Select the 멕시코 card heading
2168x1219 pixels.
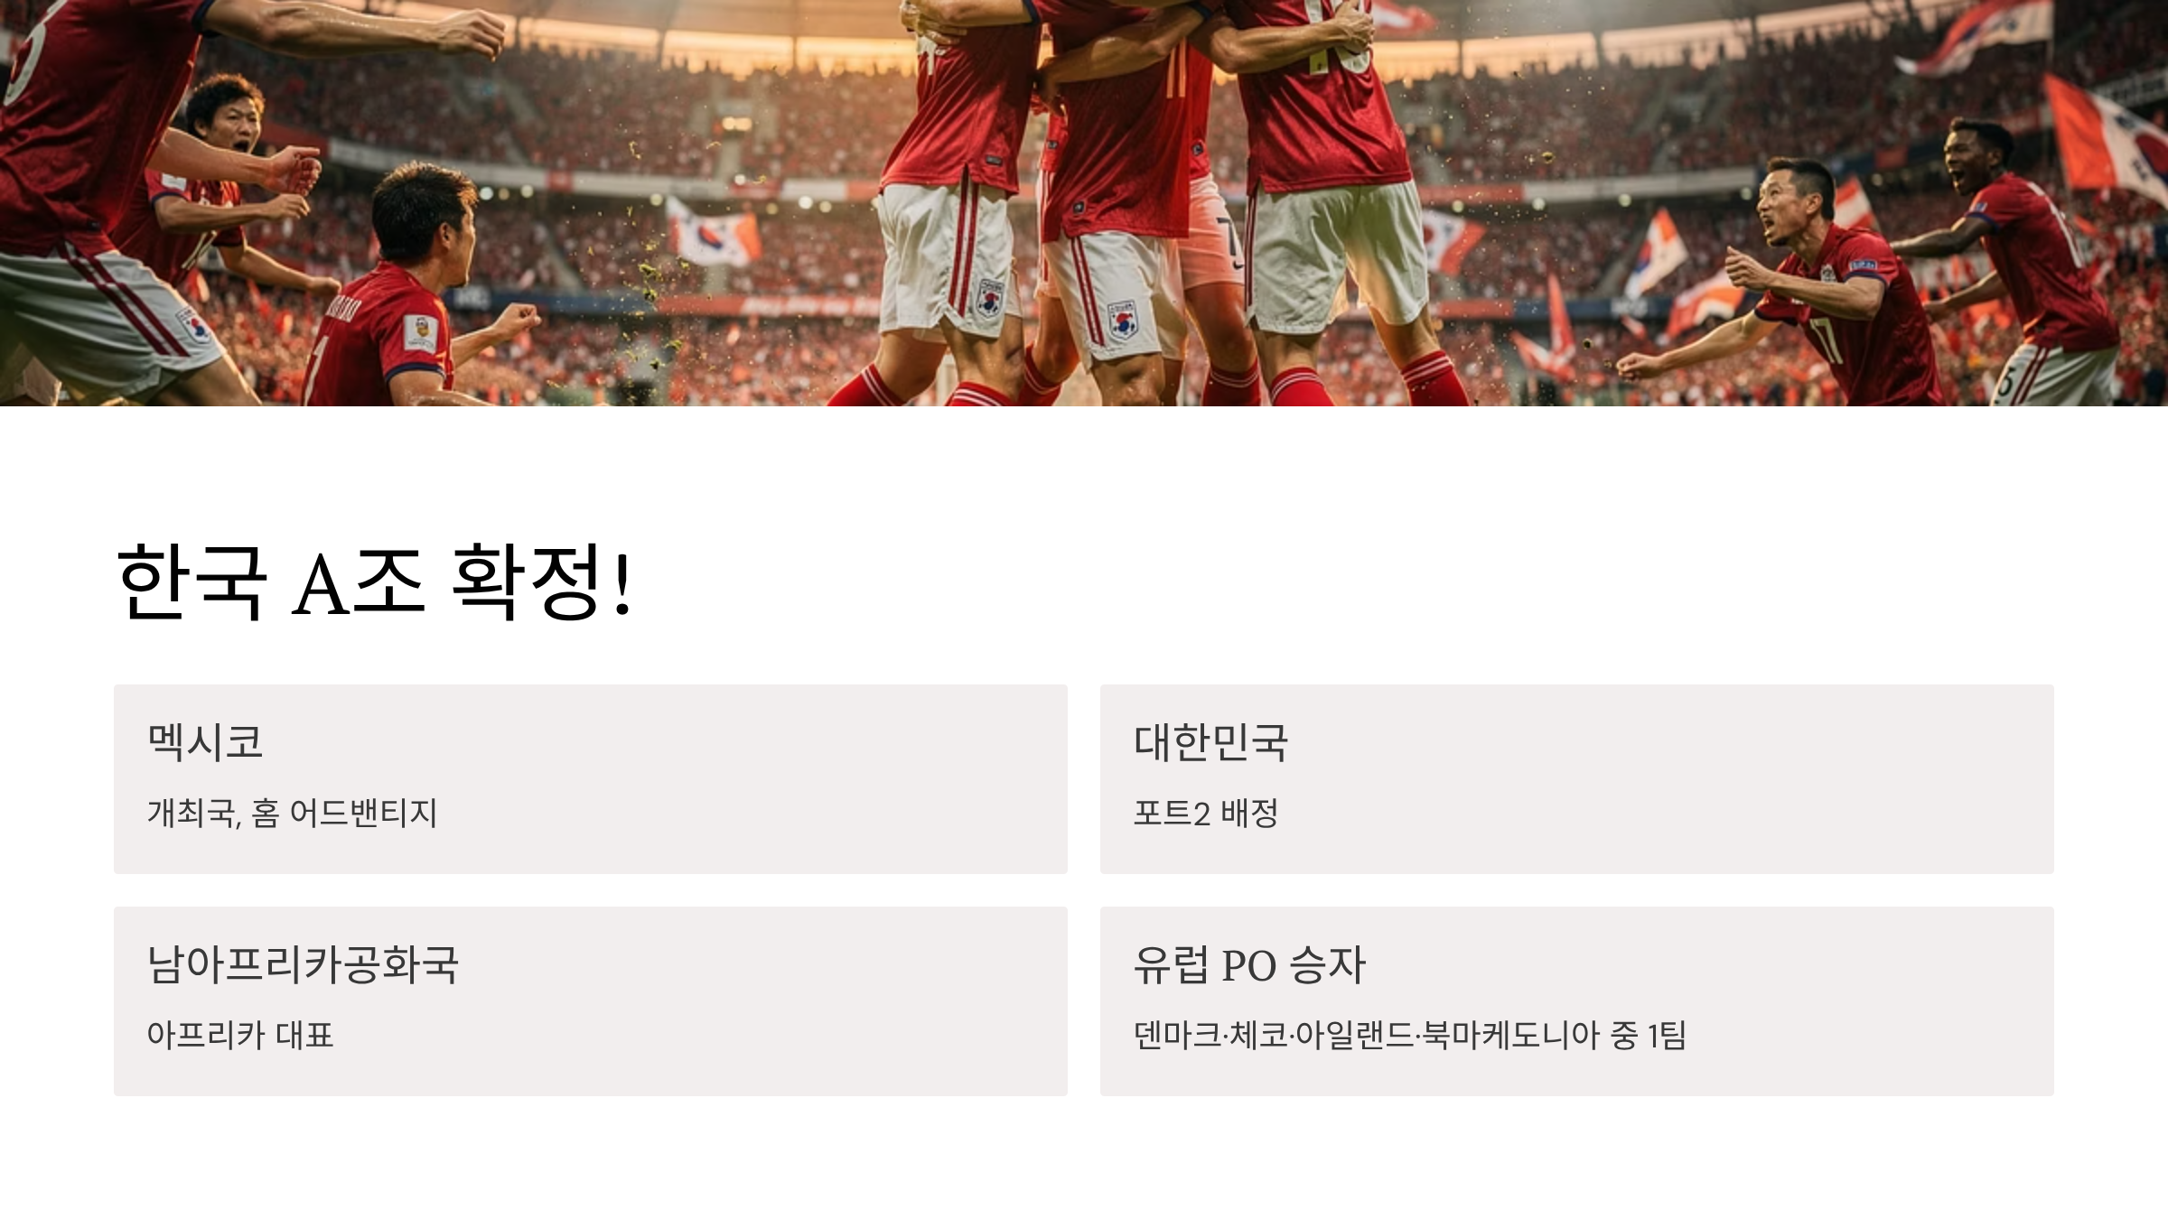coord(205,741)
